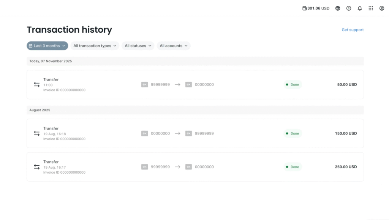Open the language globe icon
389x220 pixels.
point(338,8)
